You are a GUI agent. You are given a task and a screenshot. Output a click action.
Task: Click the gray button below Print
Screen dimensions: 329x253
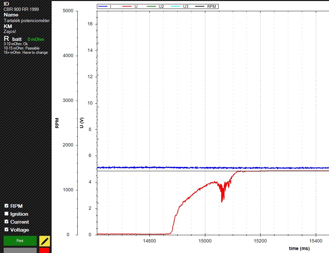point(20,250)
